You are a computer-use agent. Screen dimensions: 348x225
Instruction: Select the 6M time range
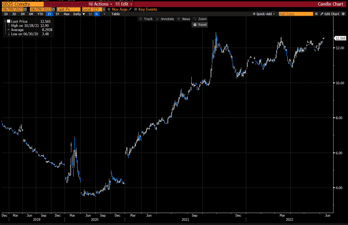31,14
